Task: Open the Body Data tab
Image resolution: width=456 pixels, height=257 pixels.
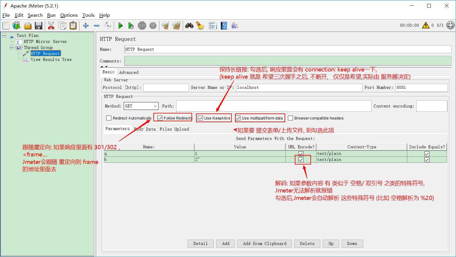Action: (145, 129)
